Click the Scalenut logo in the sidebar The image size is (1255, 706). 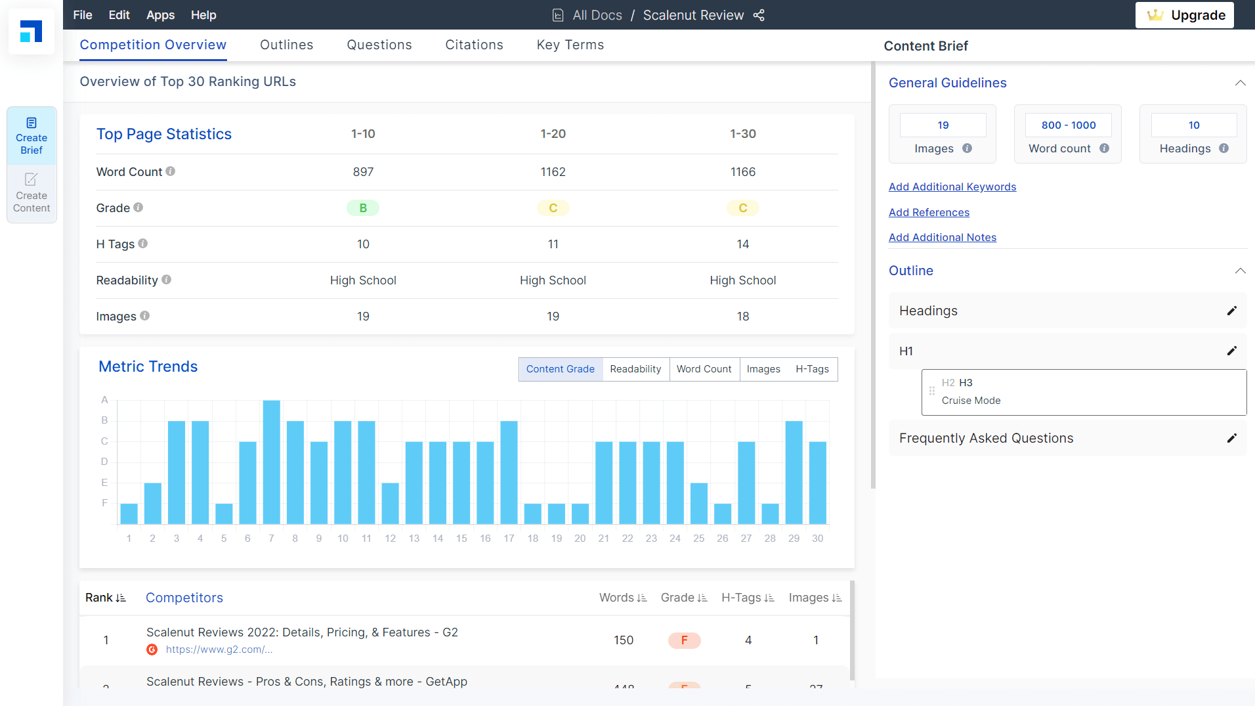click(31, 31)
